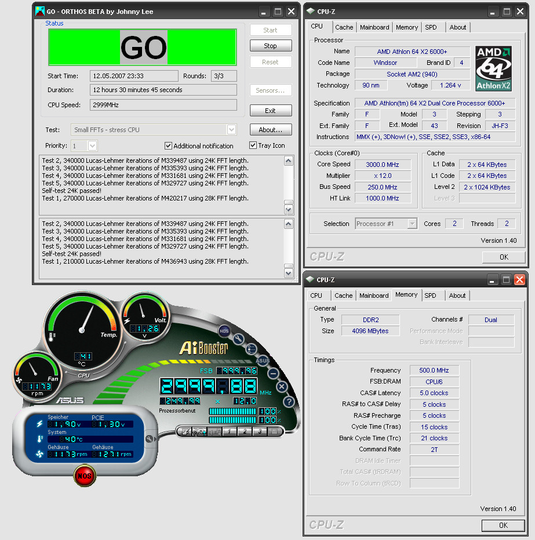Select profile 2 button in AI Booster
The image size is (535, 540).
pos(245,431)
